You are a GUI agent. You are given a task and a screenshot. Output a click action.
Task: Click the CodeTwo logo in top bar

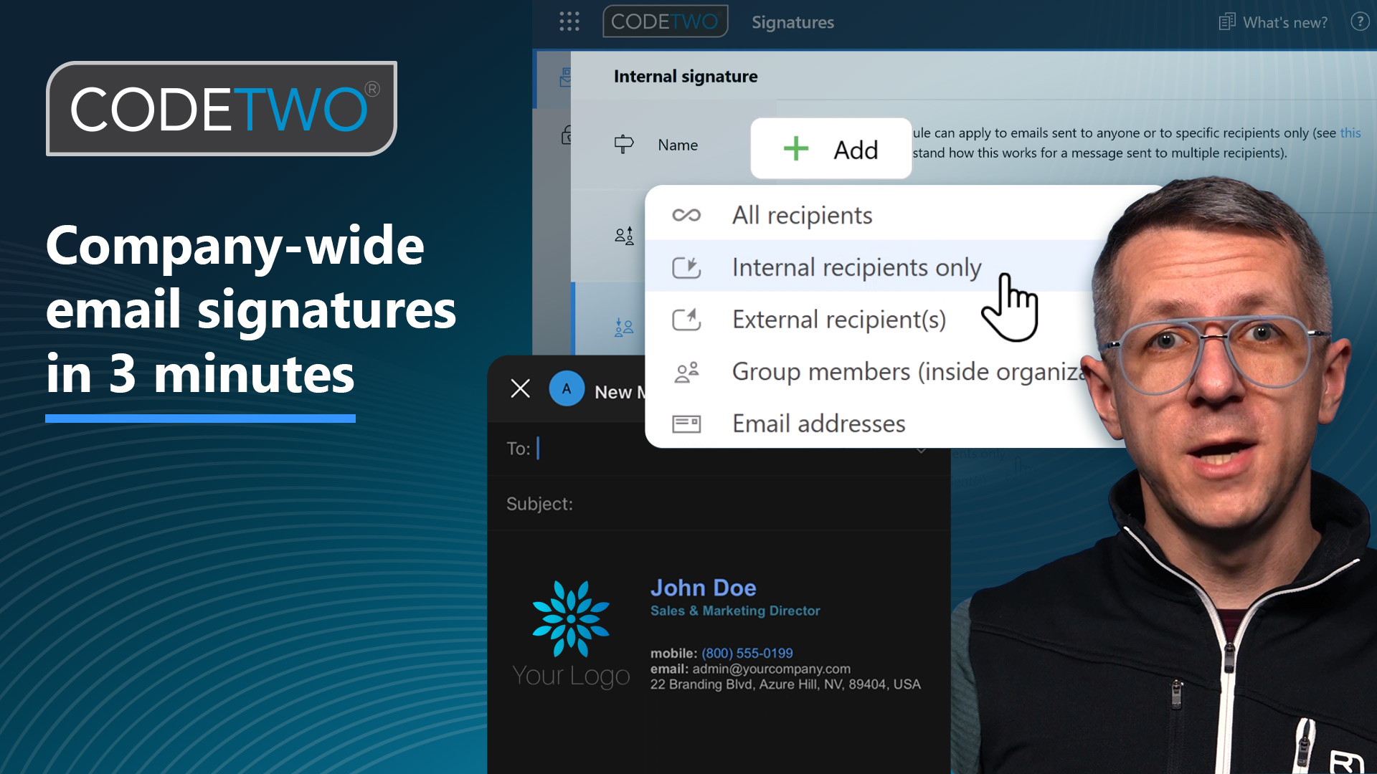pos(665,21)
